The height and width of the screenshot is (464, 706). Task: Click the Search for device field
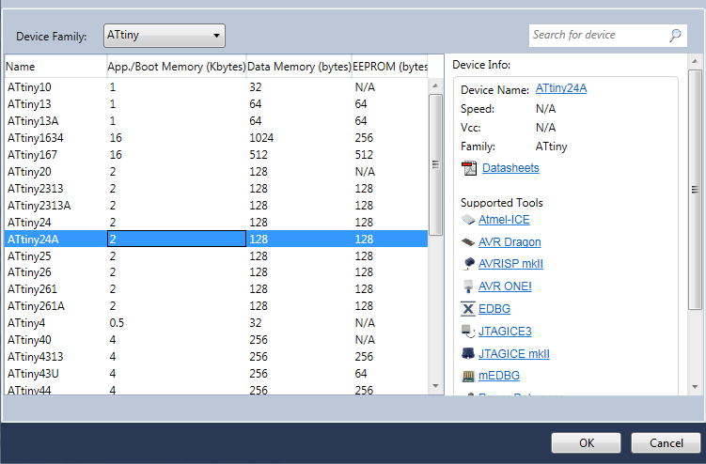tap(608, 35)
